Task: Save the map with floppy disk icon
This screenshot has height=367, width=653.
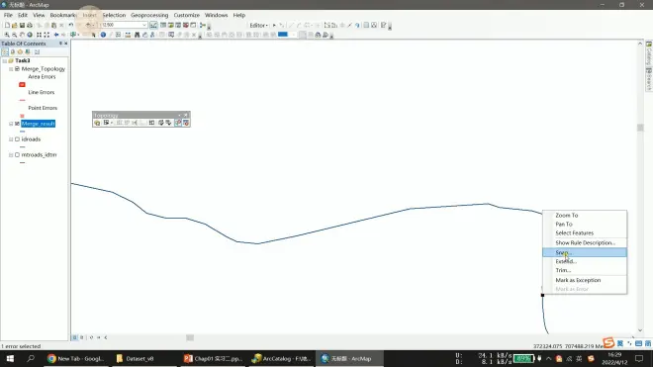Action: tap(22, 25)
